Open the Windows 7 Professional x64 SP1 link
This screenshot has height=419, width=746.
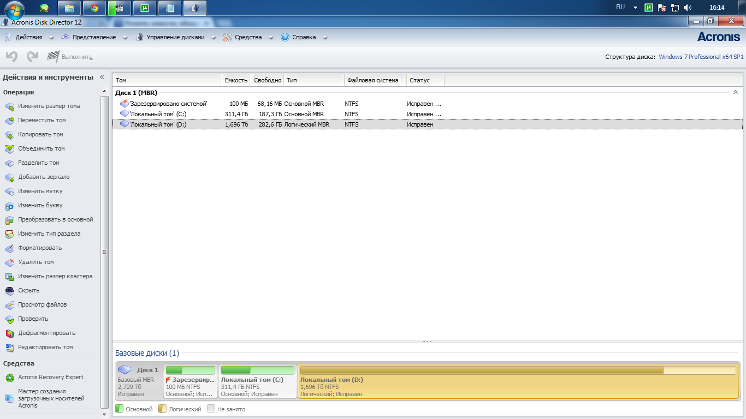701,57
